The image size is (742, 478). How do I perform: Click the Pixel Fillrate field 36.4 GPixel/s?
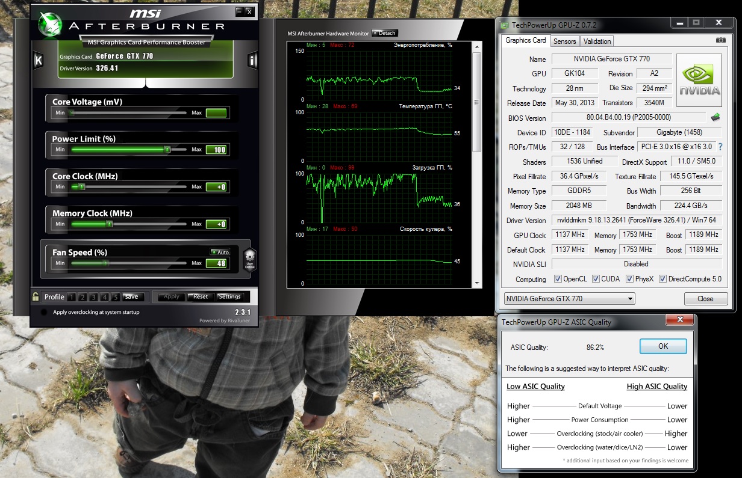(x=579, y=176)
